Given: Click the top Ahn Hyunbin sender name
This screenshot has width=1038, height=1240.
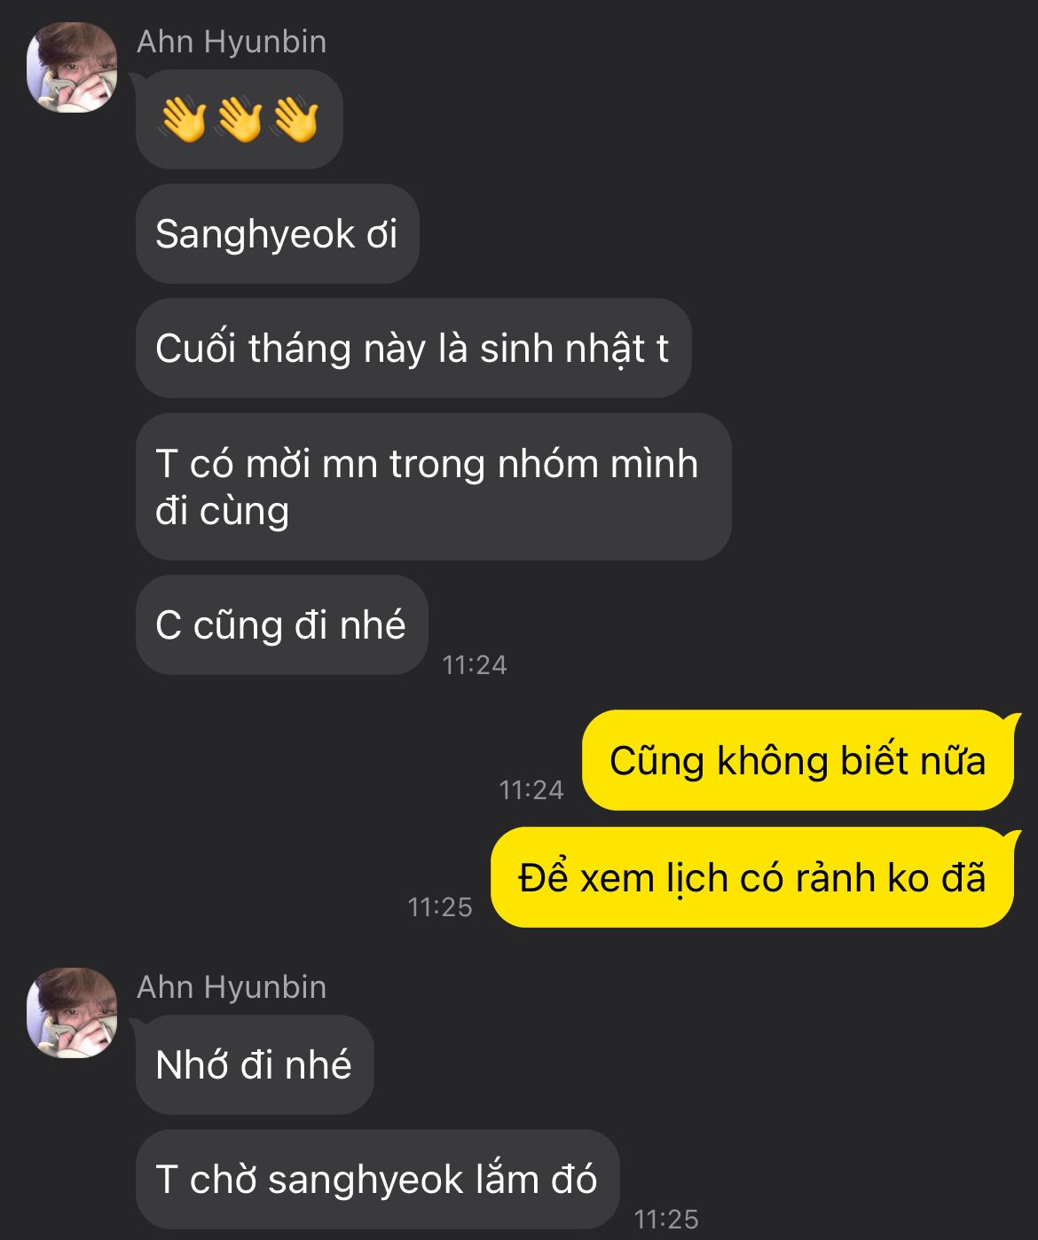Looking at the screenshot, I should (x=232, y=42).
